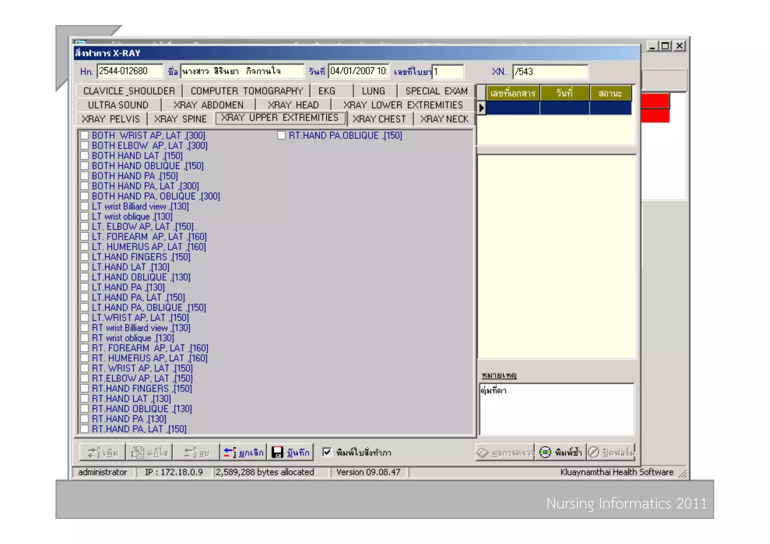Open the COMPUTER TOMOGRAPHY tab

click(246, 91)
